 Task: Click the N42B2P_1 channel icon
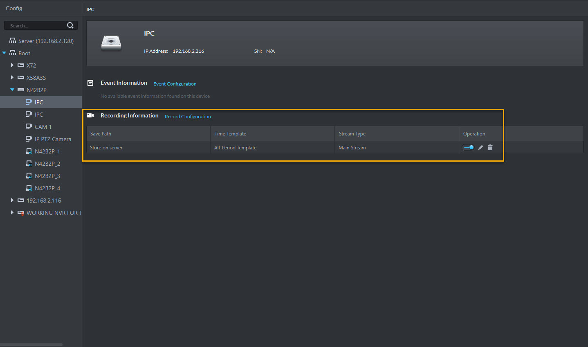point(29,151)
